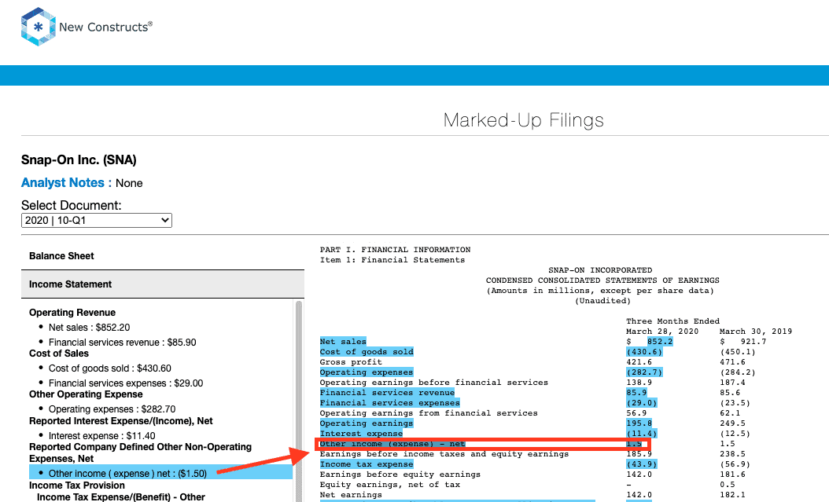
Task: Select Financial services revenue : $85.90 item
Action: [122, 342]
